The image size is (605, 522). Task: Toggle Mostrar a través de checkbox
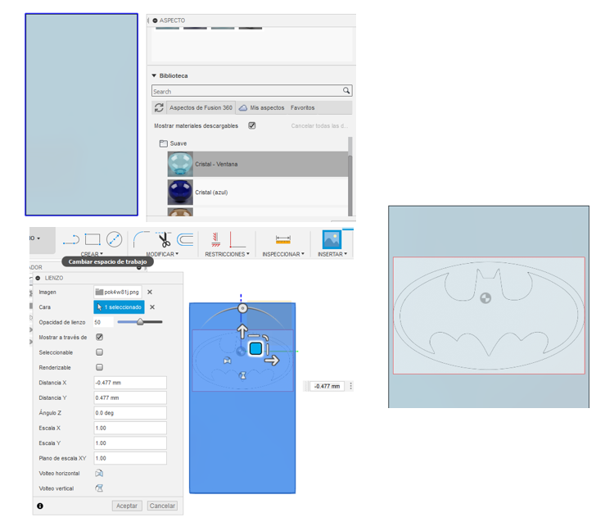[x=100, y=337]
